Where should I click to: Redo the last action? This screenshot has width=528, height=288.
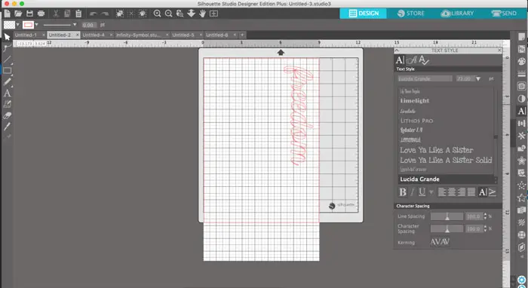tap(105, 14)
